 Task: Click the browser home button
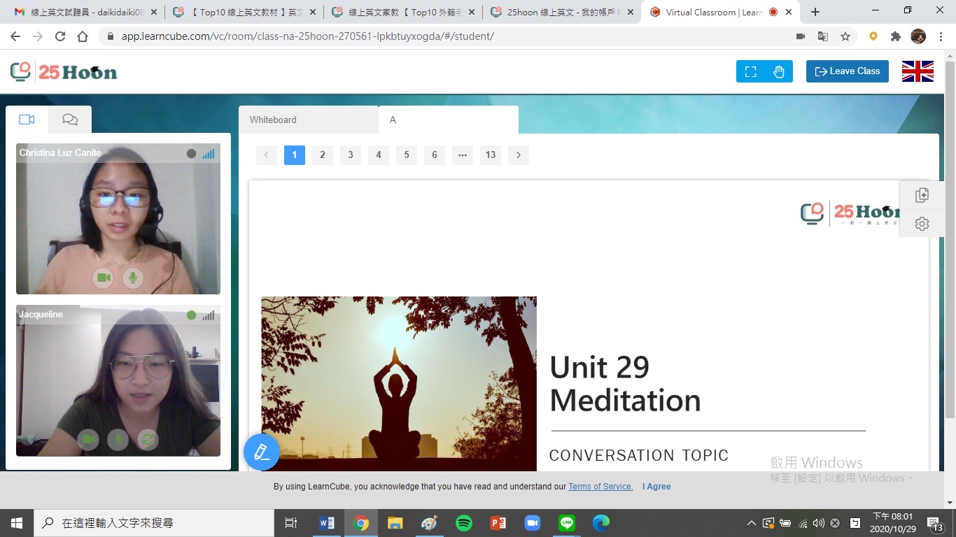(x=83, y=36)
